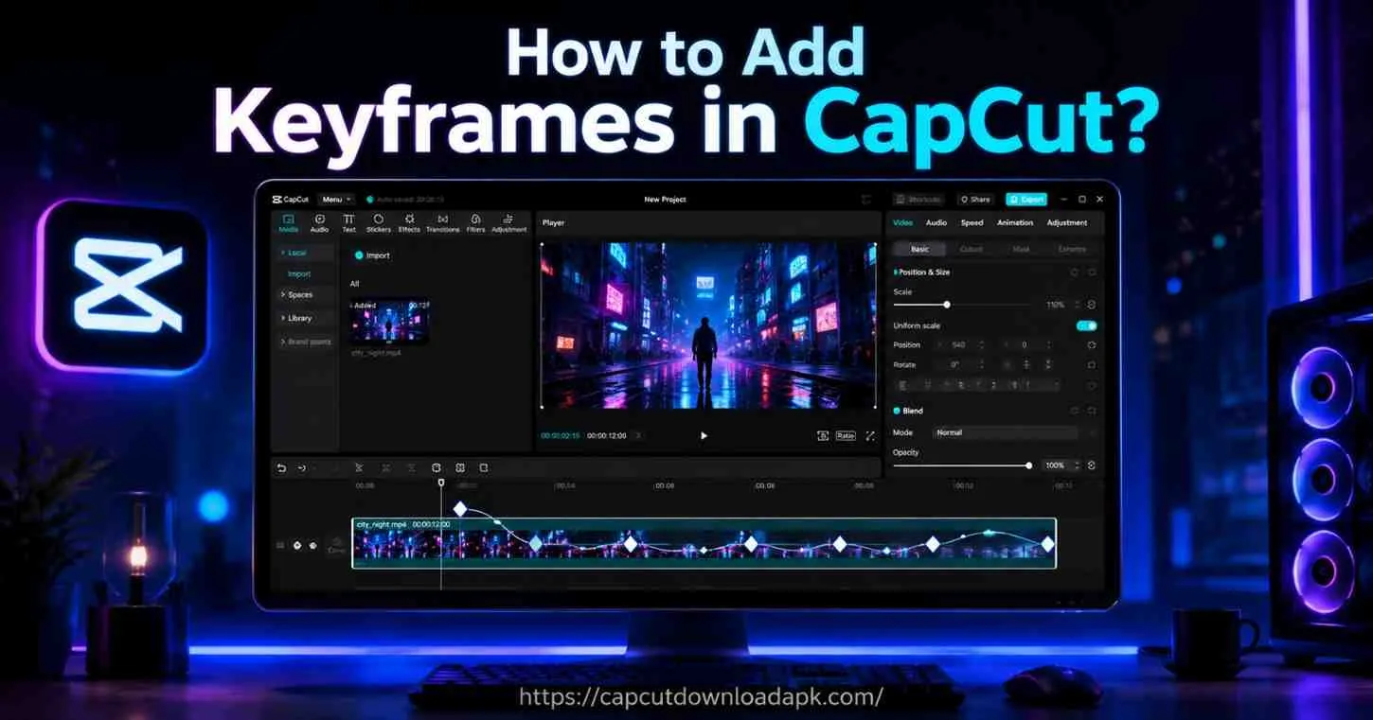The height and width of the screenshot is (720, 1373).
Task: Switch to the Audio tab in the properties panel
Action: (x=936, y=223)
